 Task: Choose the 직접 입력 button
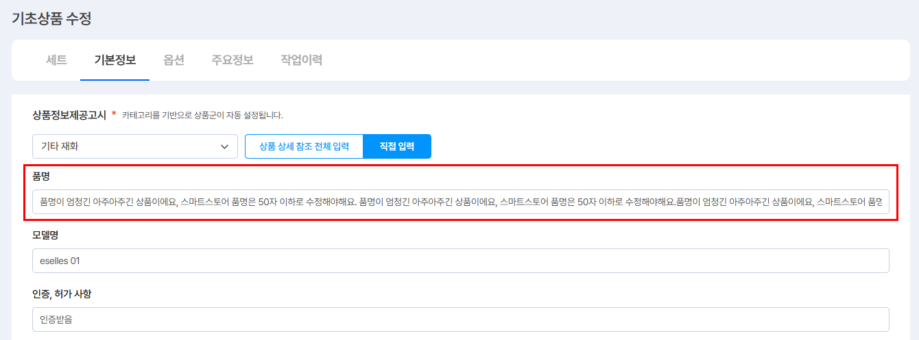(396, 146)
